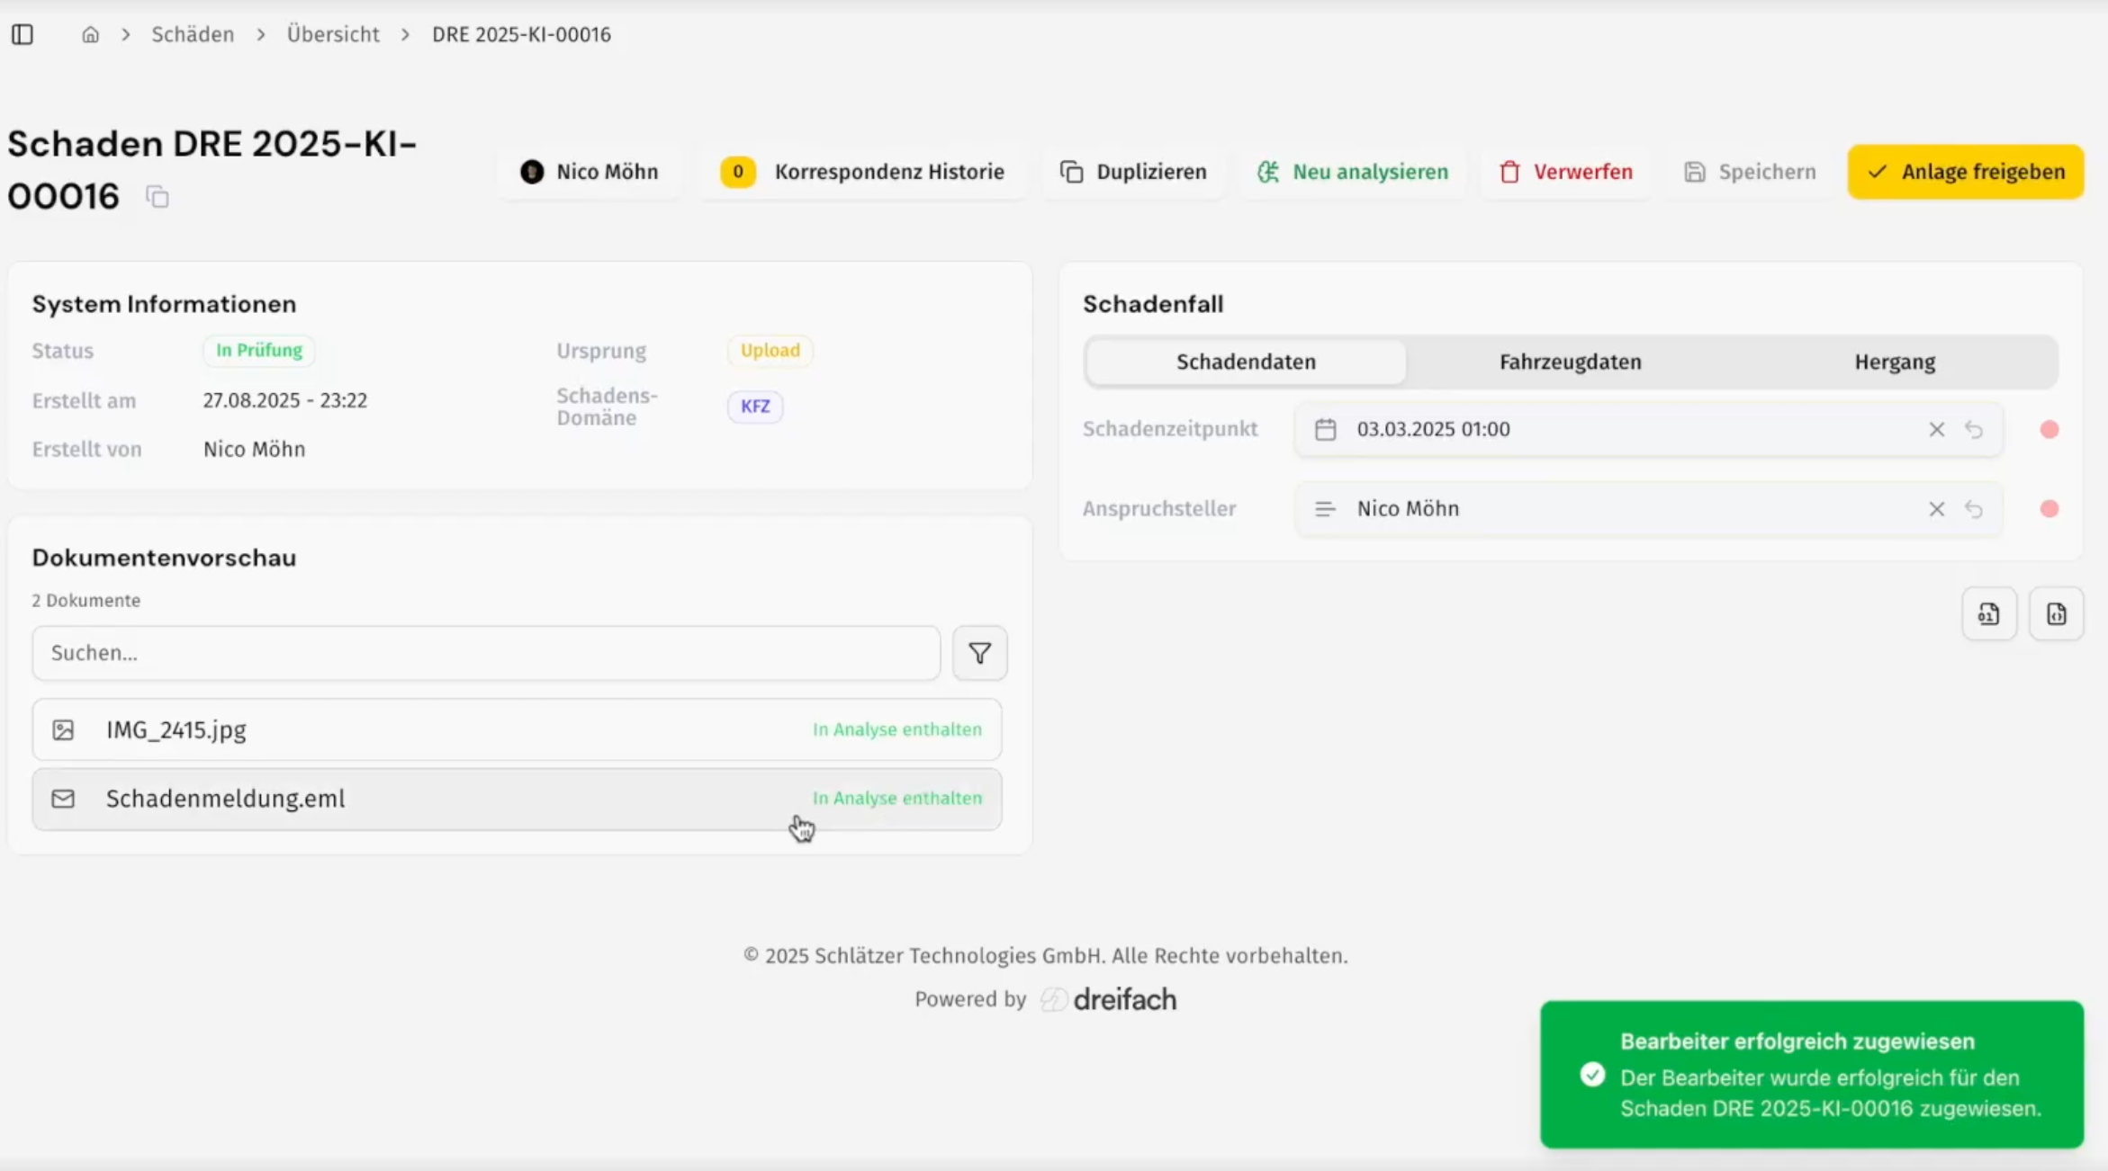Reset the Anspruchsteller field with undo arrow
Image resolution: width=2108 pixels, height=1171 pixels.
click(1974, 509)
